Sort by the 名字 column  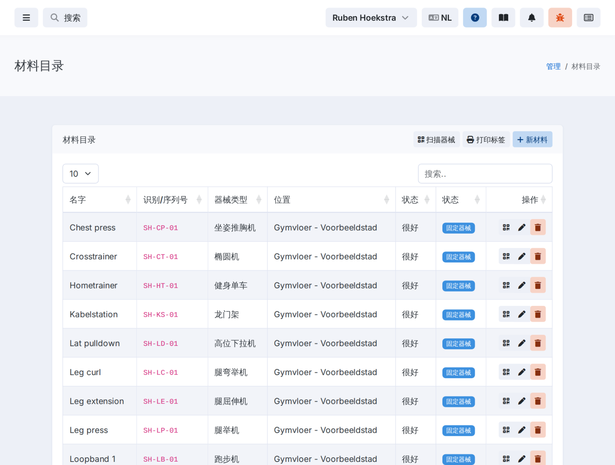pyautogui.click(x=100, y=200)
